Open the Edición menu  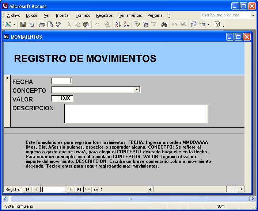[x=32, y=15]
